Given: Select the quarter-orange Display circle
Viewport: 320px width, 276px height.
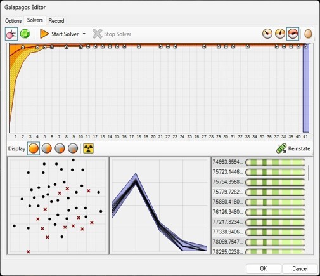Looking at the screenshot, I should 60,148.
